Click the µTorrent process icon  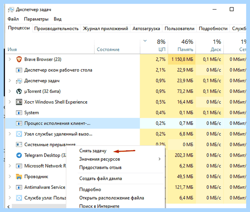click(19, 91)
